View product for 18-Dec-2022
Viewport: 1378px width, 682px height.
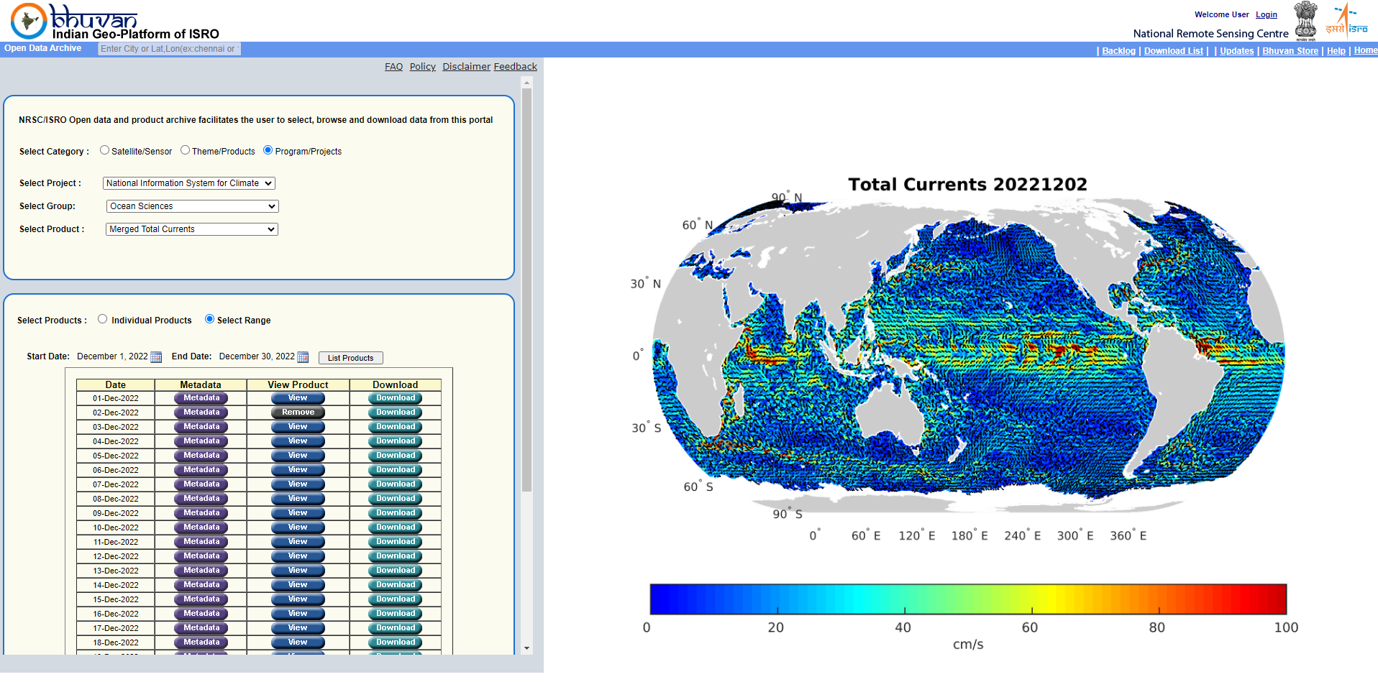click(x=298, y=642)
